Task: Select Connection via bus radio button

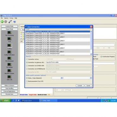Action: click(27, 59)
